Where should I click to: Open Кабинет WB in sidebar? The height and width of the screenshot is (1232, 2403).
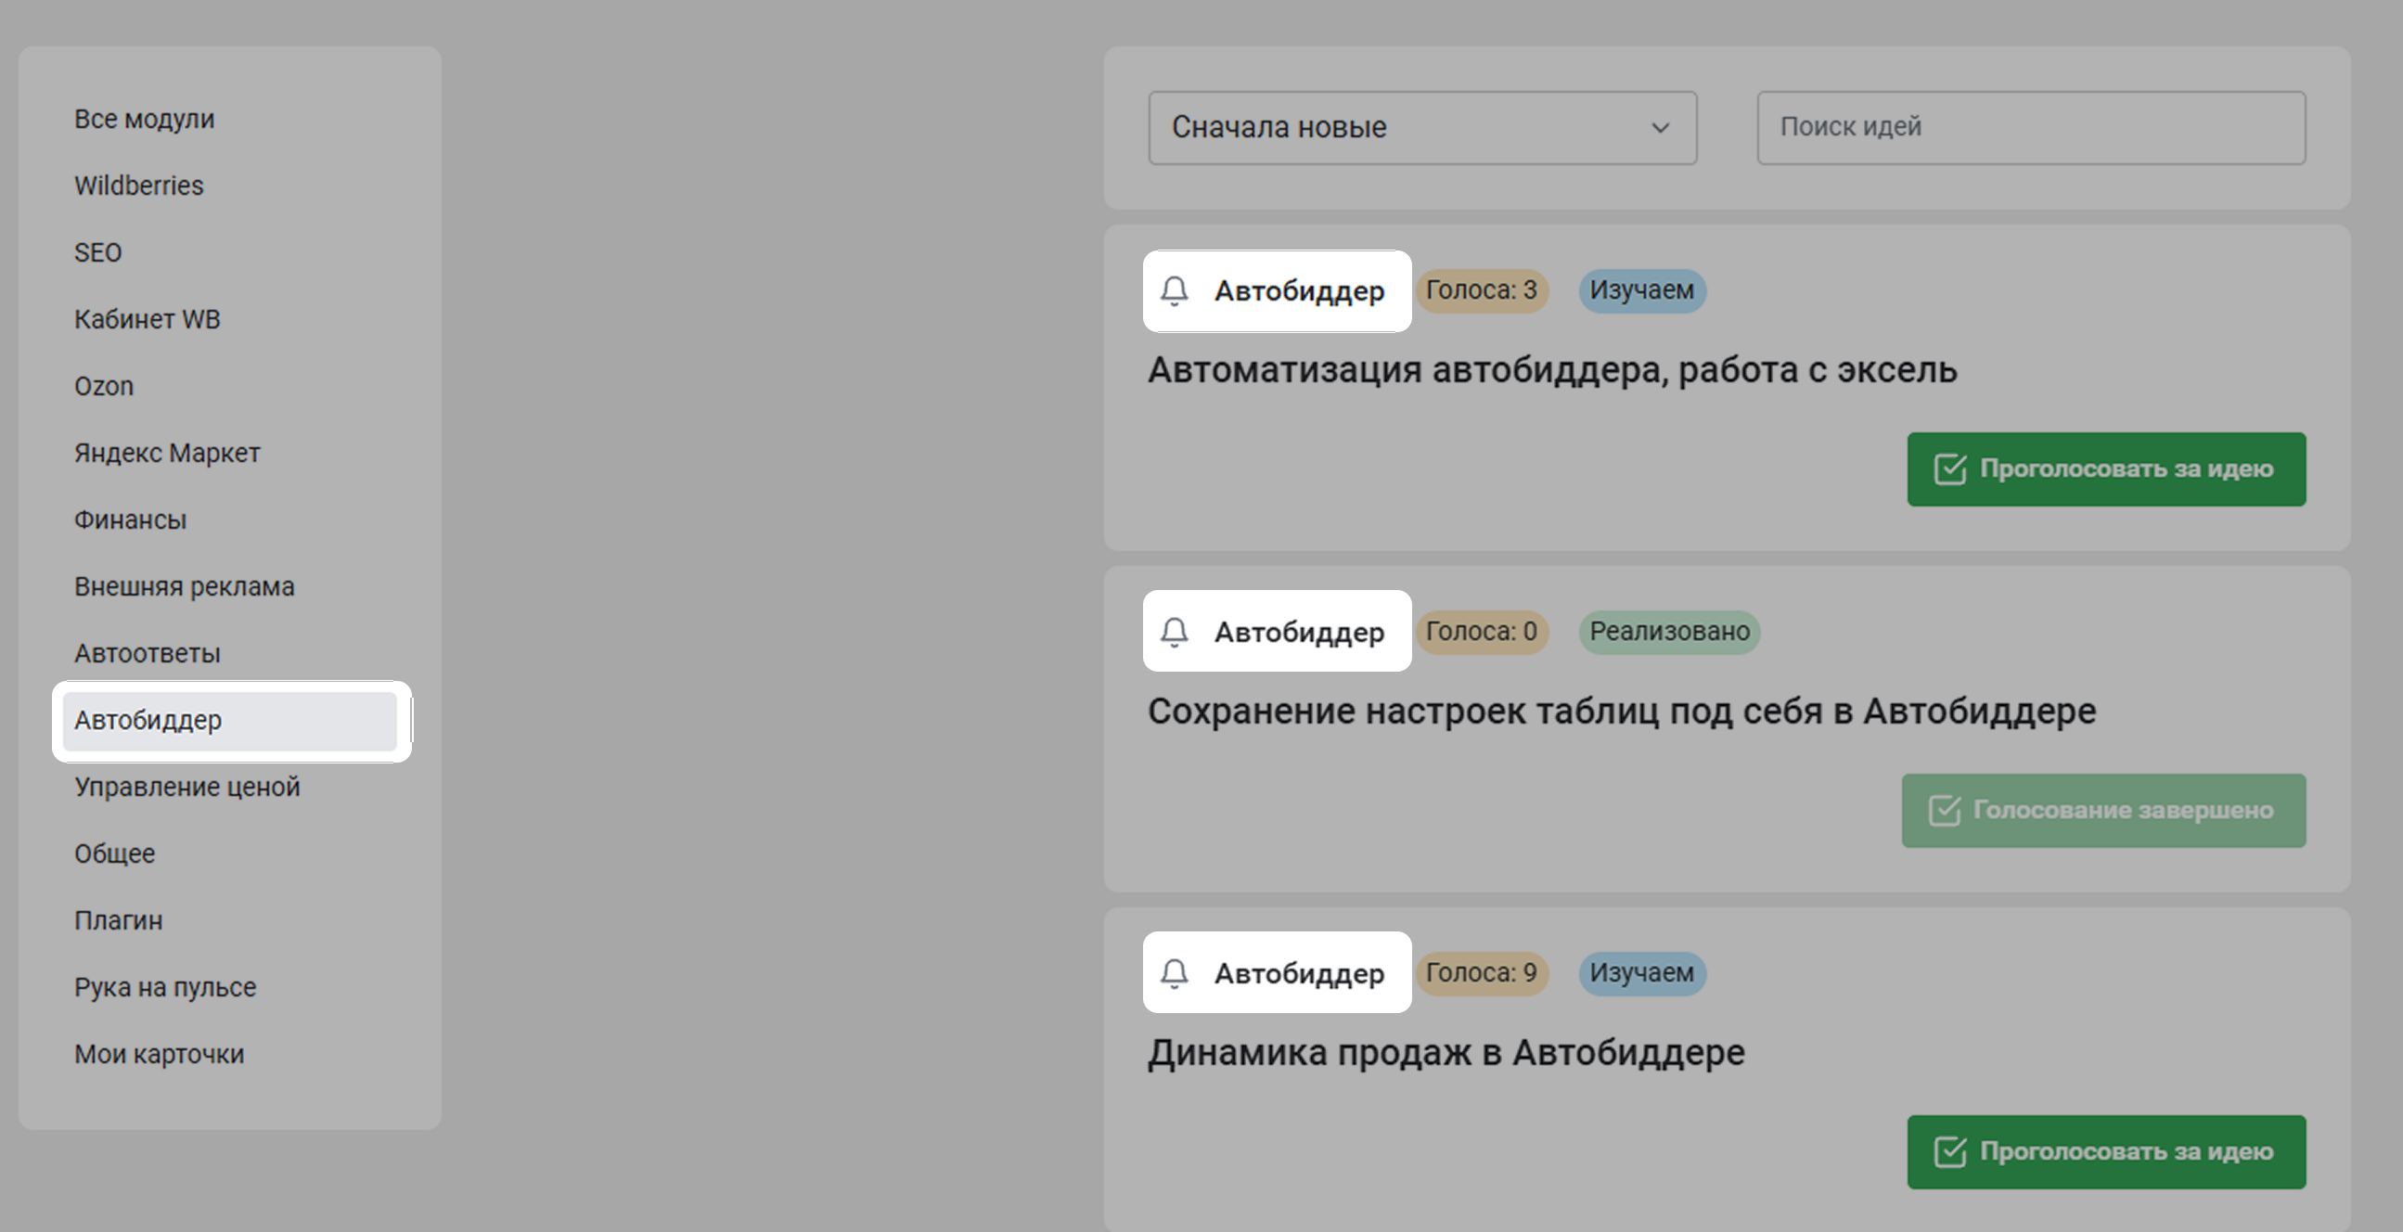pyautogui.click(x=148, y=319)
